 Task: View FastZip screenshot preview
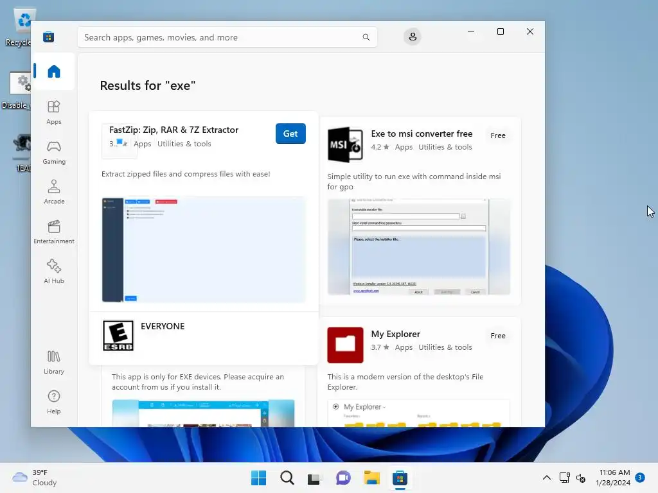tap(204, 250)
